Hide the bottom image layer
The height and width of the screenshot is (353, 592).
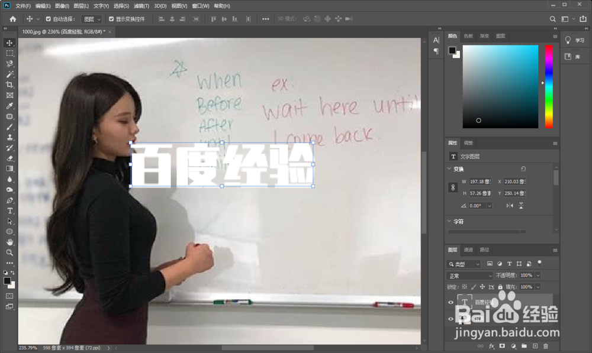[x=451, y=319]
